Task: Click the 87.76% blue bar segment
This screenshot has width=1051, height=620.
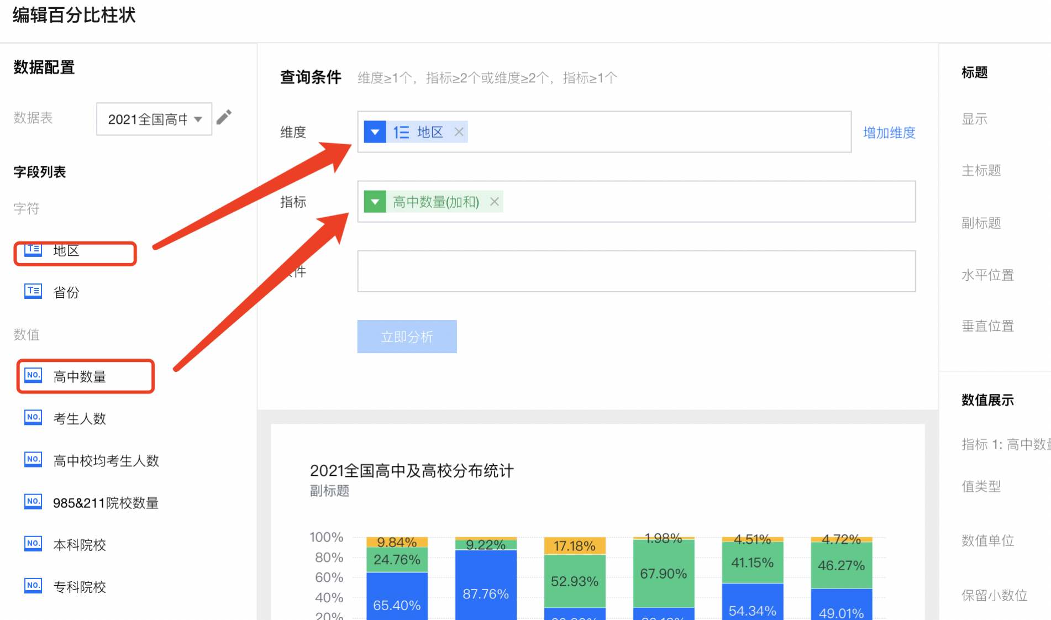Action: click(486, 585)
